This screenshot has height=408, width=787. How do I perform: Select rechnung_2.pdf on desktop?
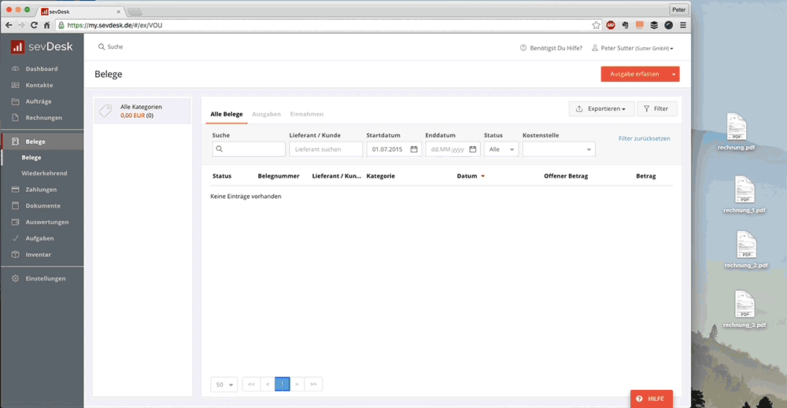[746, 250]
